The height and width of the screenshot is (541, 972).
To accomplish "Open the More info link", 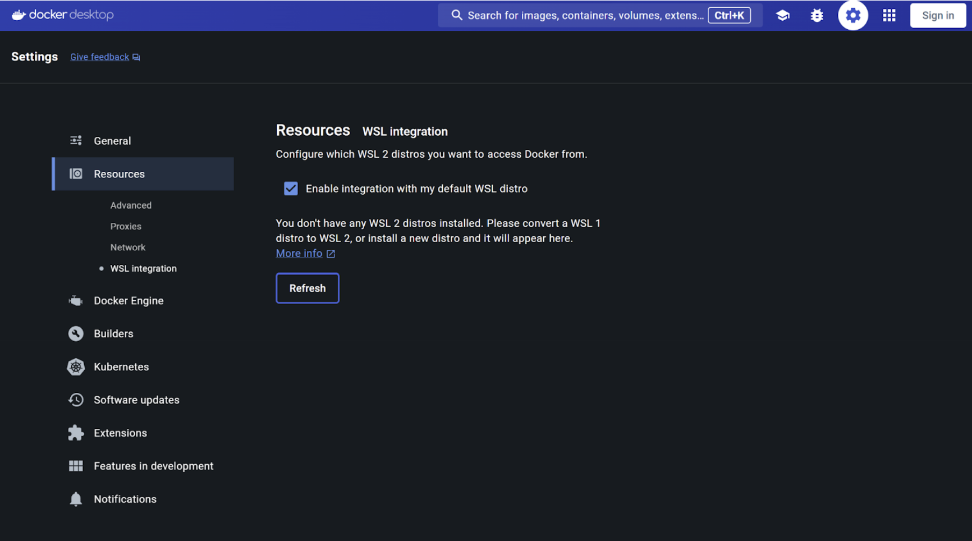I will tap(299, 253).
